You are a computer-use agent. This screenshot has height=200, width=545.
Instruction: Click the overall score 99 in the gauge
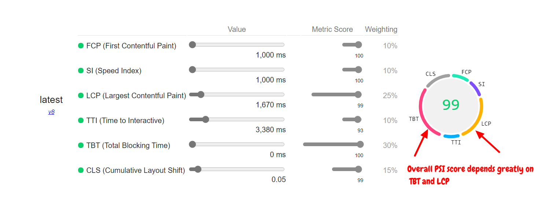tap(451, 105)
